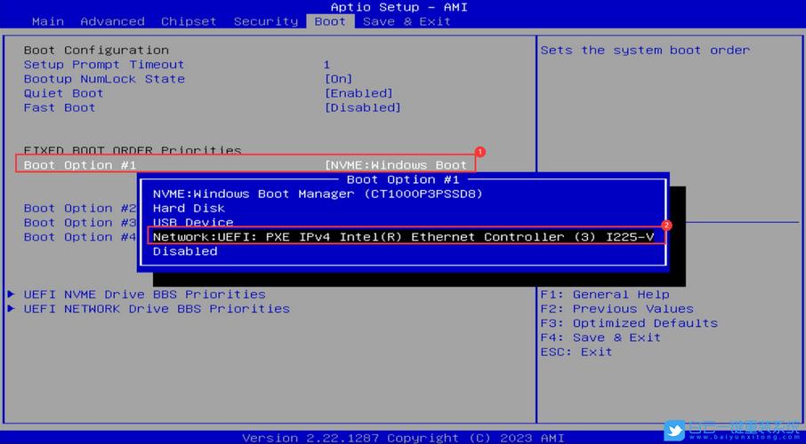Choose Network:UEFI PXE IPv4 Intel I225-V
The width and height of the screenshot is (806, 444).
[404, 237]
